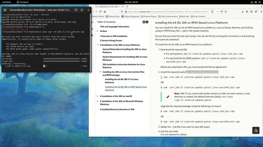Open the Red Hat bookmarks folder
Viewport: 263px width, 147px height.
coord(184,16)
